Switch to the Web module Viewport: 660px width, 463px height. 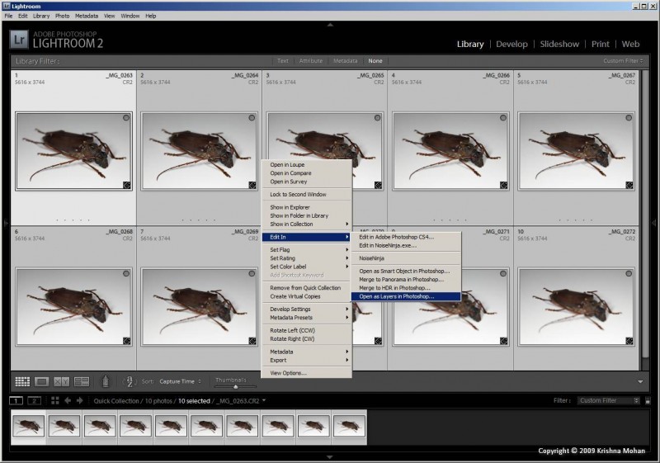630,45
